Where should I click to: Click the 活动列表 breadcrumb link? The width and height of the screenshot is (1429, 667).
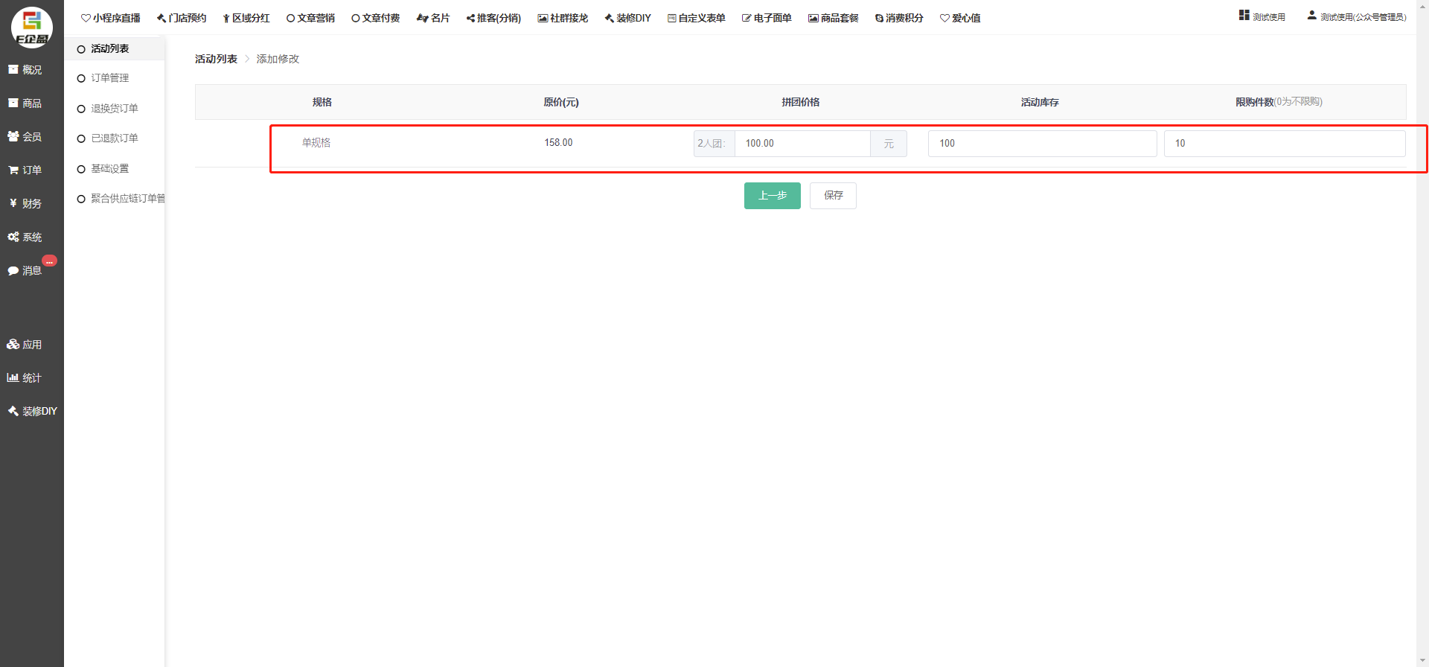(x=216, y=59)
